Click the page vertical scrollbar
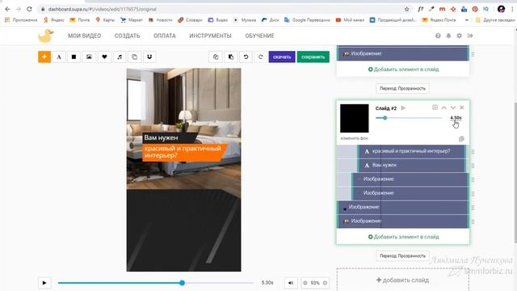517x291 pixels. pyautogui.click(x=515, y=171)
